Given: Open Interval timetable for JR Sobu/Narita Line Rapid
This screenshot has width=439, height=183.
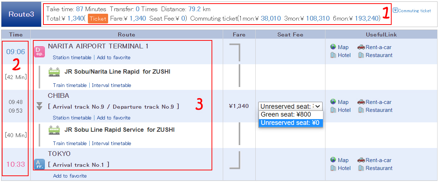Looking at the screenshot, I should click(111, 85).
